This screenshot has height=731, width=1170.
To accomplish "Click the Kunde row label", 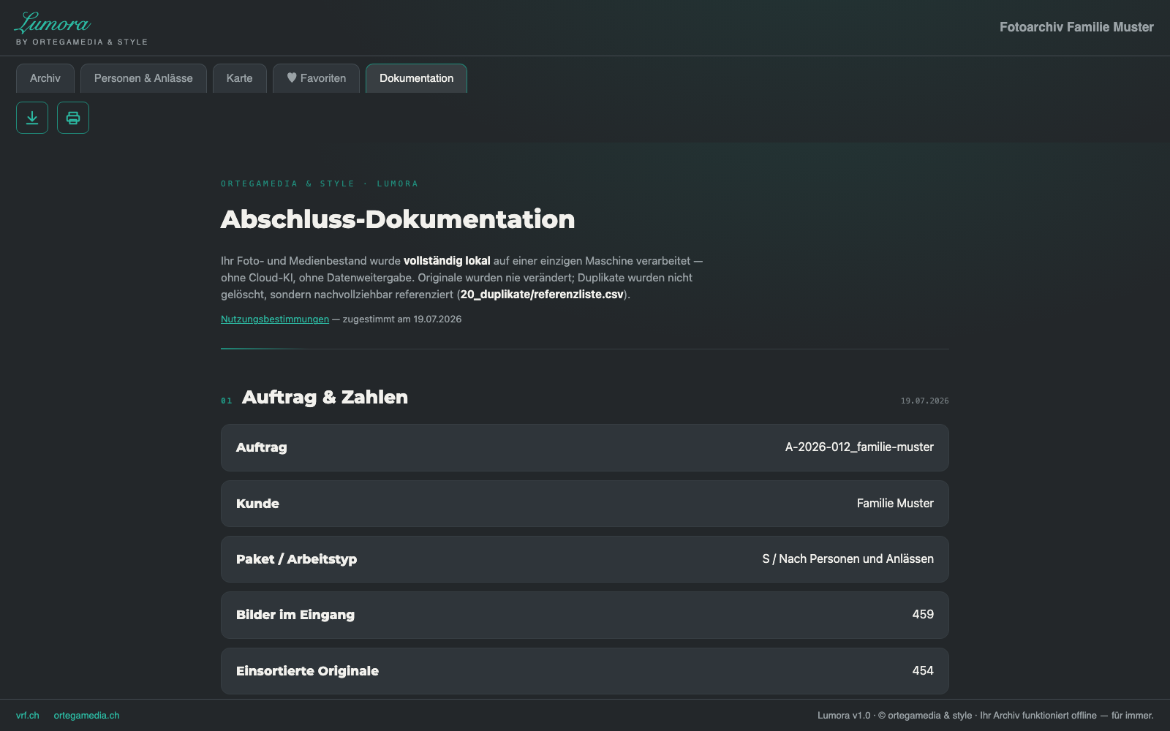I will [257, 504].
